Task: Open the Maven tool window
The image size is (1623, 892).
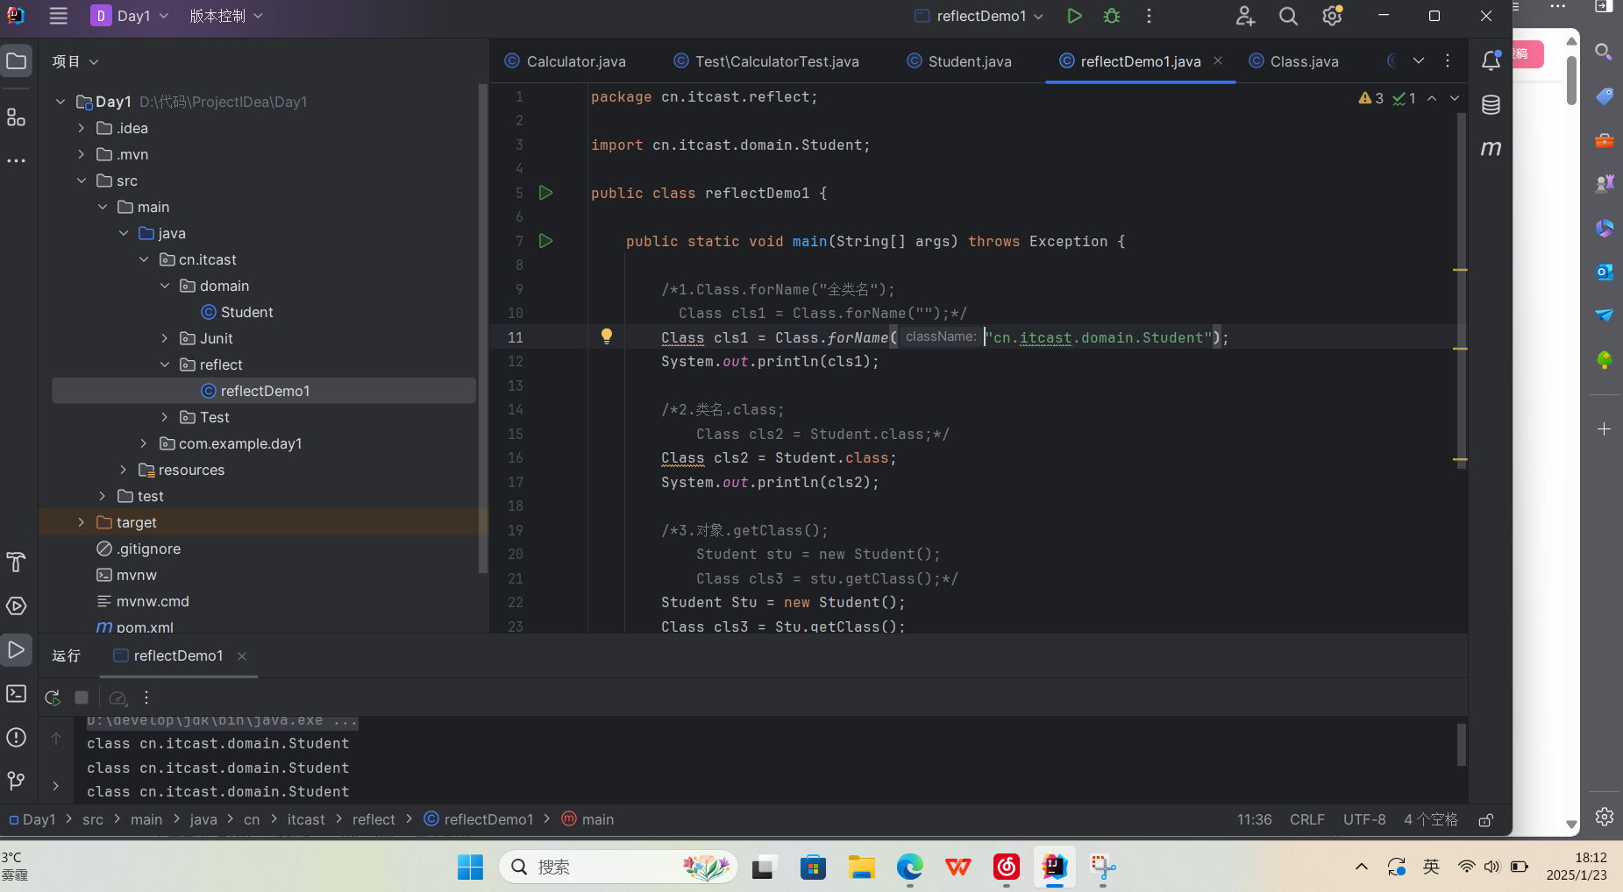Action: pos(1491,148)
